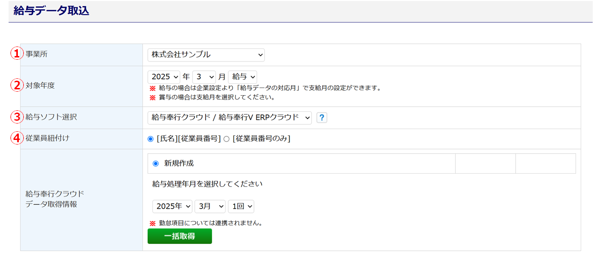The width and height of the screenshot is (593, 258).
Task: Click the blue question mark help icon
Action: tap(322, 118)
